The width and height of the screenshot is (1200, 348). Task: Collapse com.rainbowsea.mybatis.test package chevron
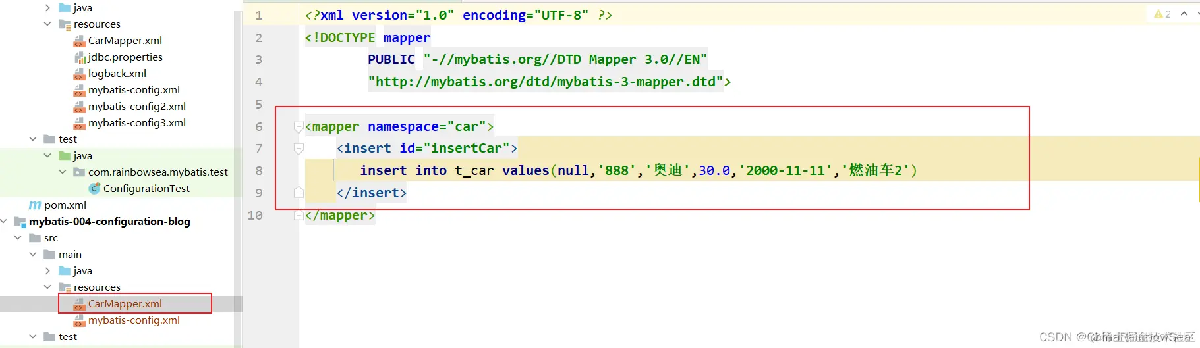[63, 172]
